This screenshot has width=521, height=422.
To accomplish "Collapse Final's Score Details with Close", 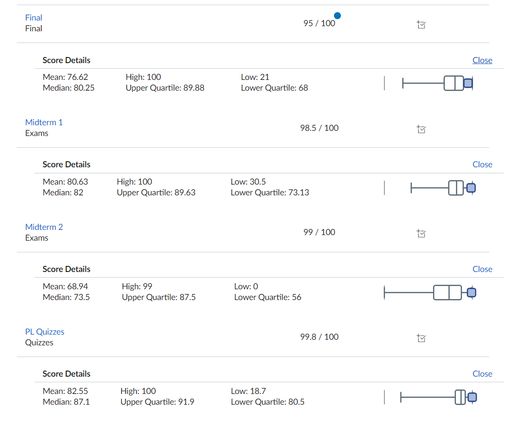I will (x=482, y=60).
